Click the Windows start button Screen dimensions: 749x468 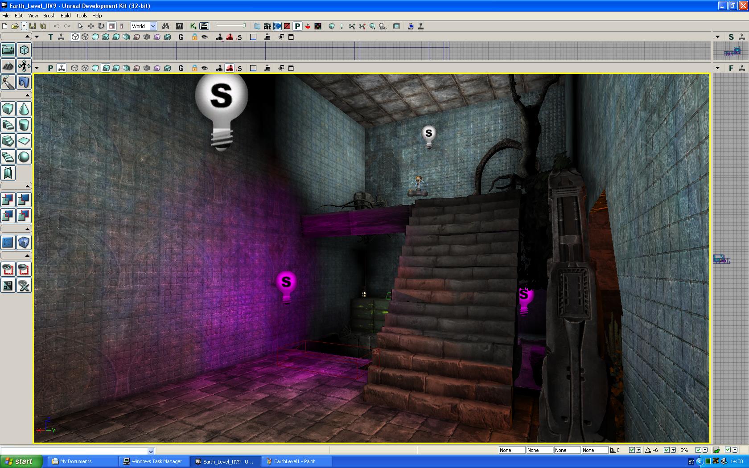pyautogui.click(x=21, y=461)
